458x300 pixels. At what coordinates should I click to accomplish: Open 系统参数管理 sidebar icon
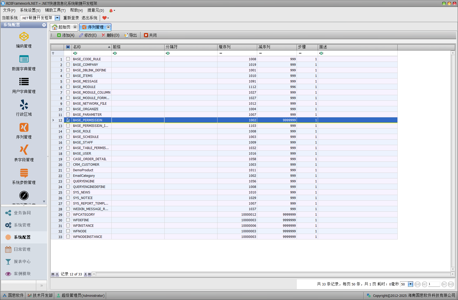pos(24,173)
